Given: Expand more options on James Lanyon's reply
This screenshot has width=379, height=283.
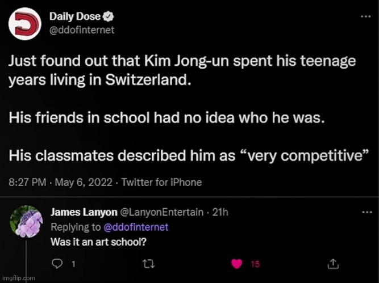Looking at the screenshot, I should click(x=366, y=211).
